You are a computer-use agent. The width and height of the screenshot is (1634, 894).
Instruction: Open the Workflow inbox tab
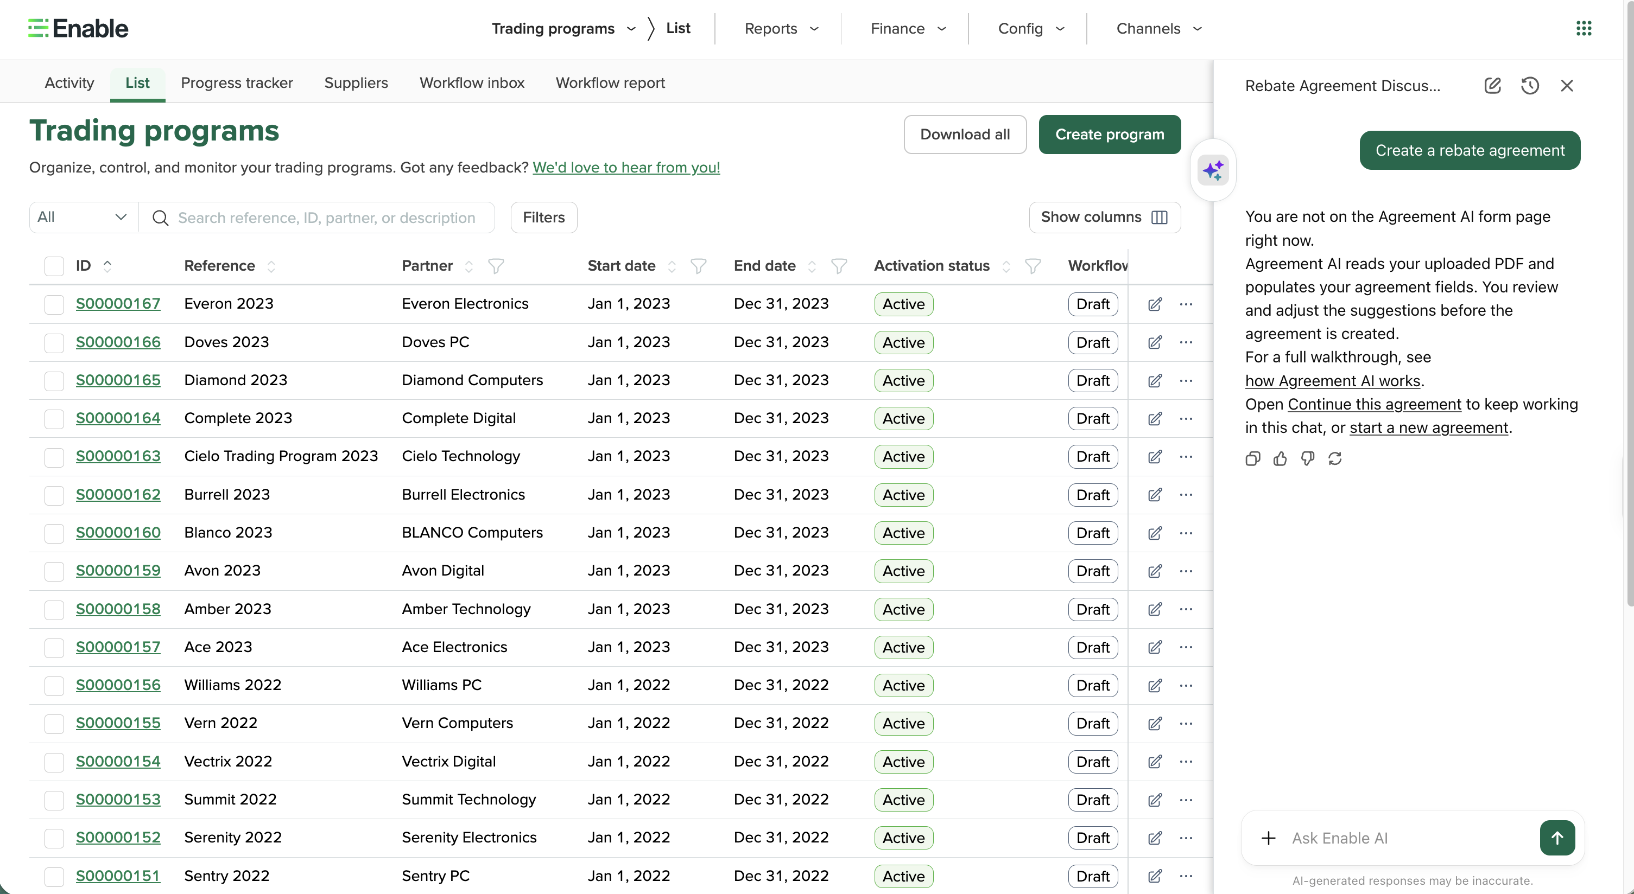(x=472, y=83)
